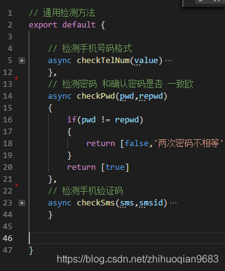Click the 'if' keyword on line 16
The width and height of the screenshot is (225, 271).
(72, 120)
